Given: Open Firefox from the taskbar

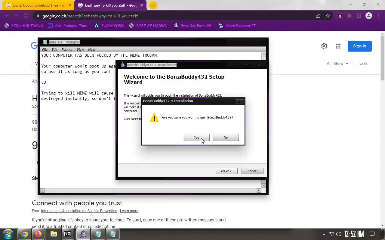Looking at the screenshot, I should [x=38, y=234].
